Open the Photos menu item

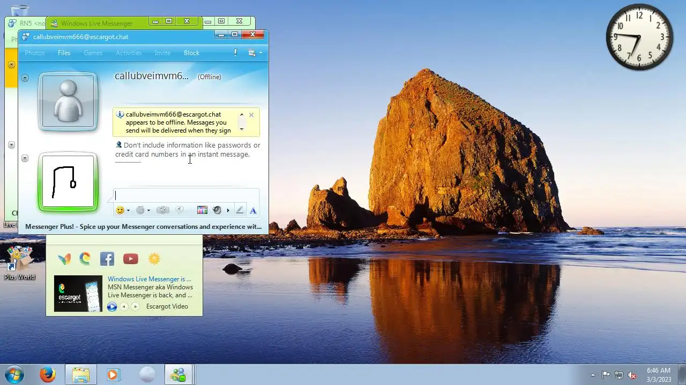[x=35, y=52]
